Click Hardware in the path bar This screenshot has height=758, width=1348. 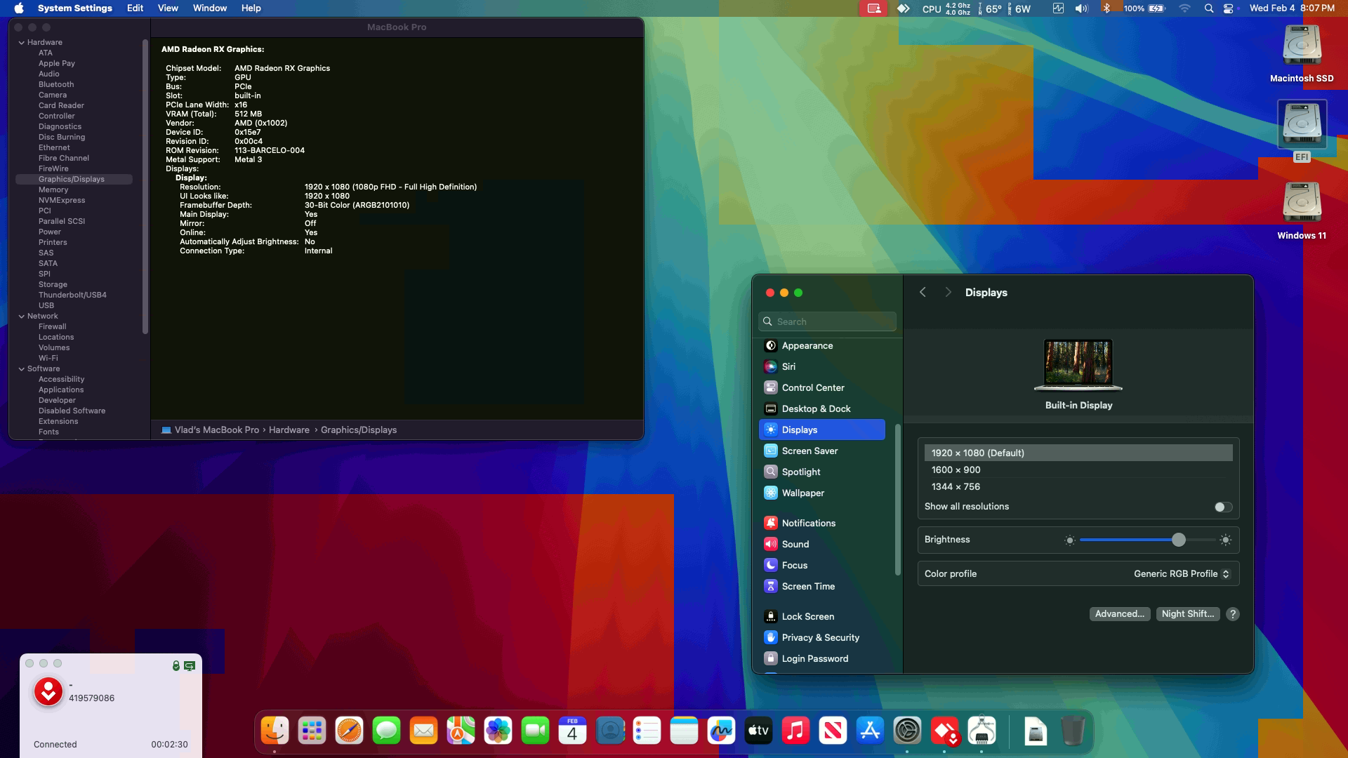(289, 430)
